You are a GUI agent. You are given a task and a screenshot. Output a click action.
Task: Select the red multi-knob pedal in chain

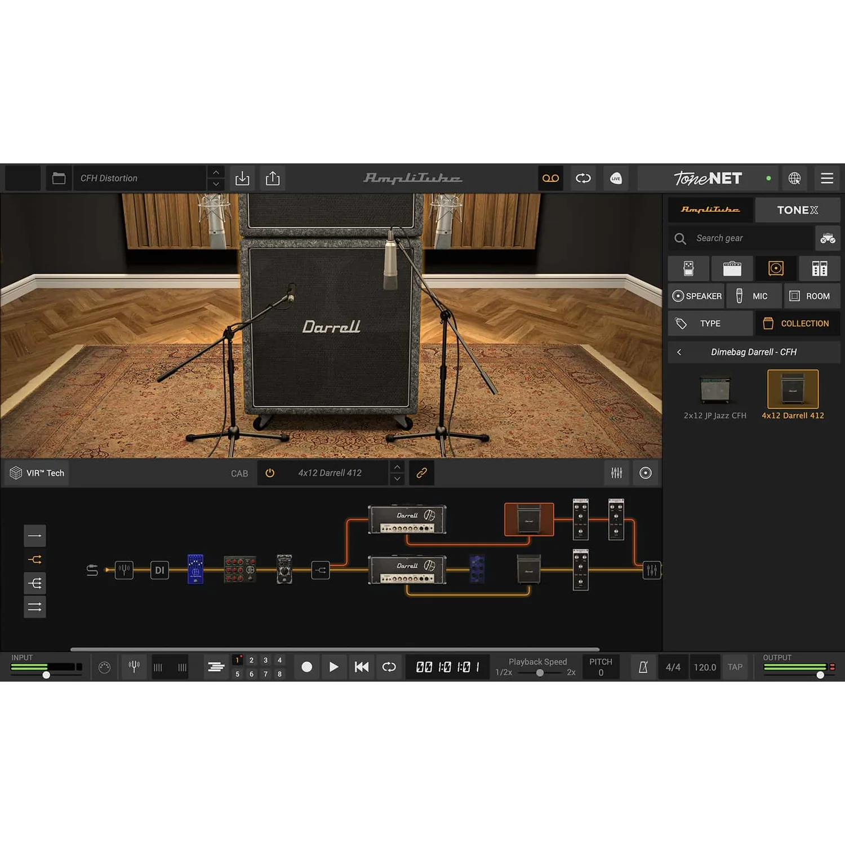coord(240,570)
